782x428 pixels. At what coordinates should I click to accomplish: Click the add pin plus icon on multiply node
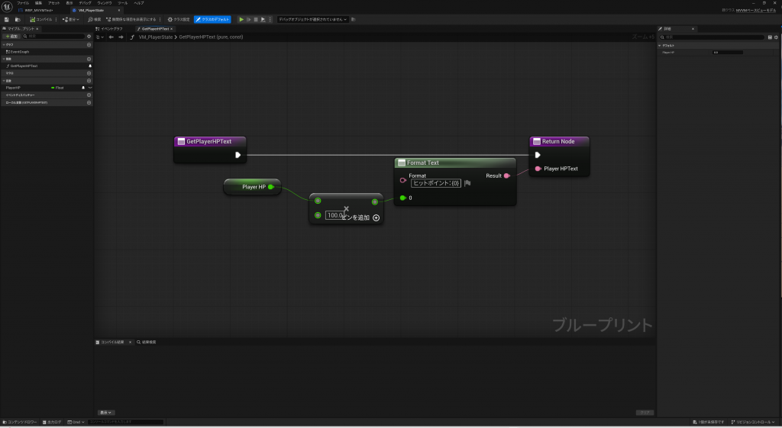[376, 217]
